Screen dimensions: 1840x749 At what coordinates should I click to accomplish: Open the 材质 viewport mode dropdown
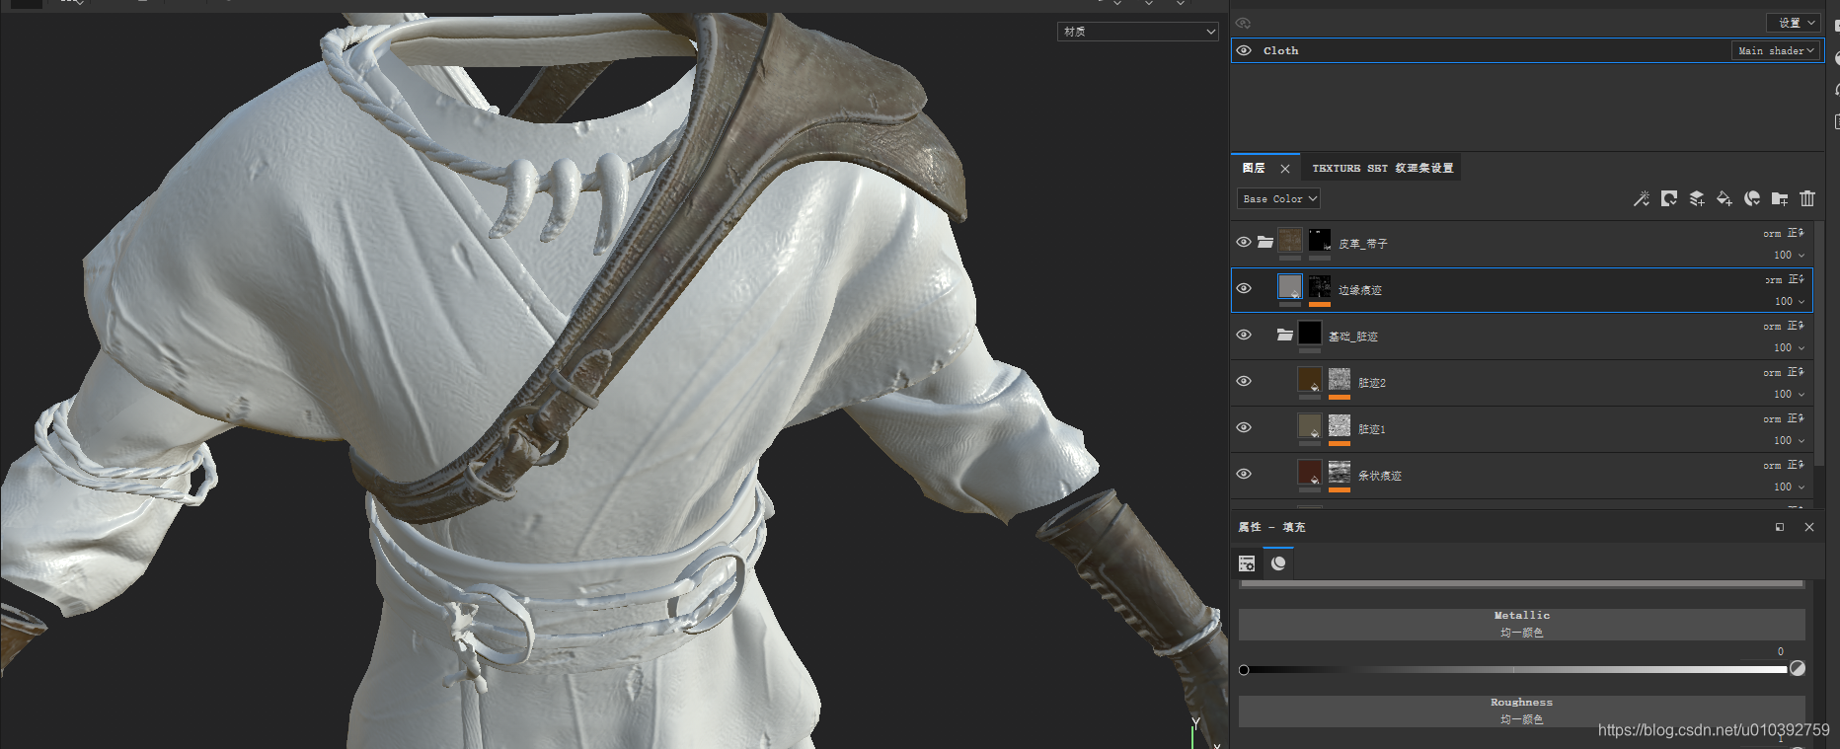tap(1139, 32)
